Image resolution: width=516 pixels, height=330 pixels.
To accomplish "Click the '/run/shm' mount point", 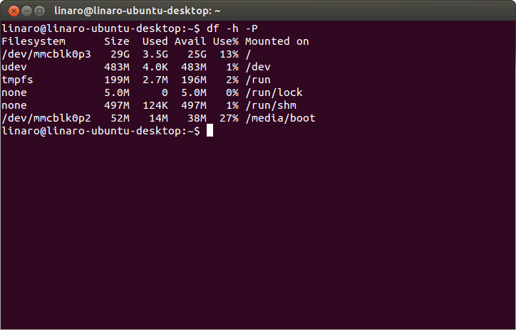I will coord(271,105).
